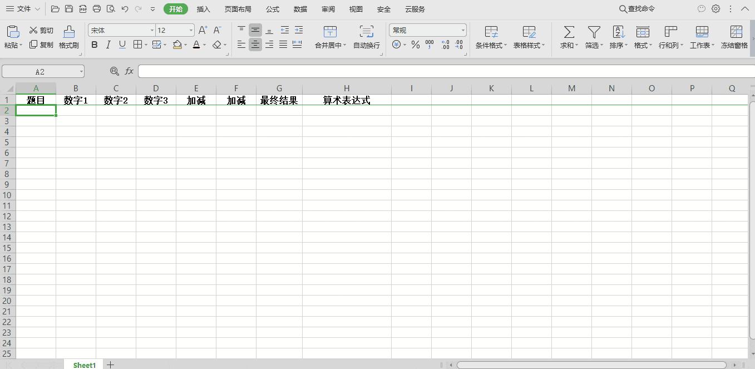Click the Insert Function fx icon
The width and height of the screenshot is (755, 369).
coord(129,71)
